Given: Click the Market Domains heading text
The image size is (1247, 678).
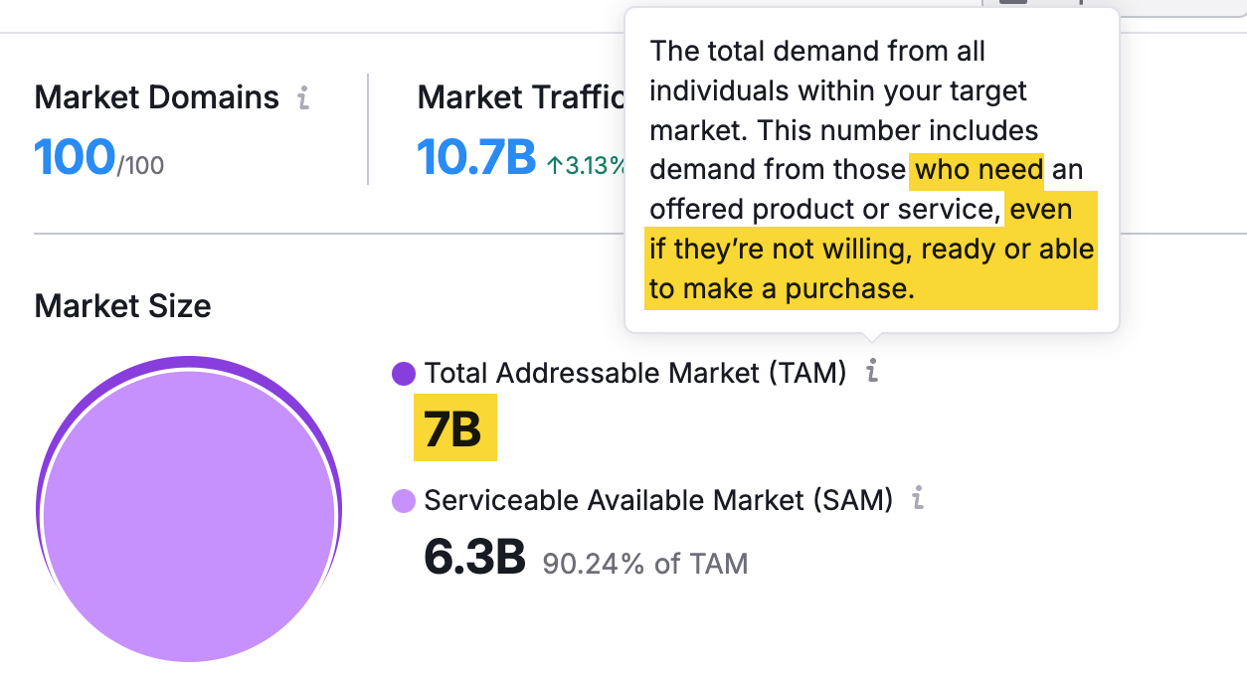Looking at the screenshot, I should tap(155, 96).
